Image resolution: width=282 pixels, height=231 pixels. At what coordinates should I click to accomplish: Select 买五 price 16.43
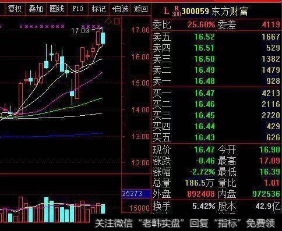coord(205,137)
